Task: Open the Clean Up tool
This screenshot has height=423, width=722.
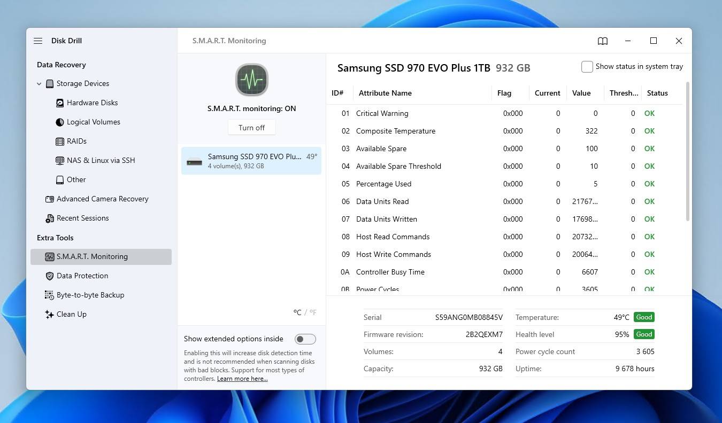Action: pyautogui.click(x=71, y=314)
